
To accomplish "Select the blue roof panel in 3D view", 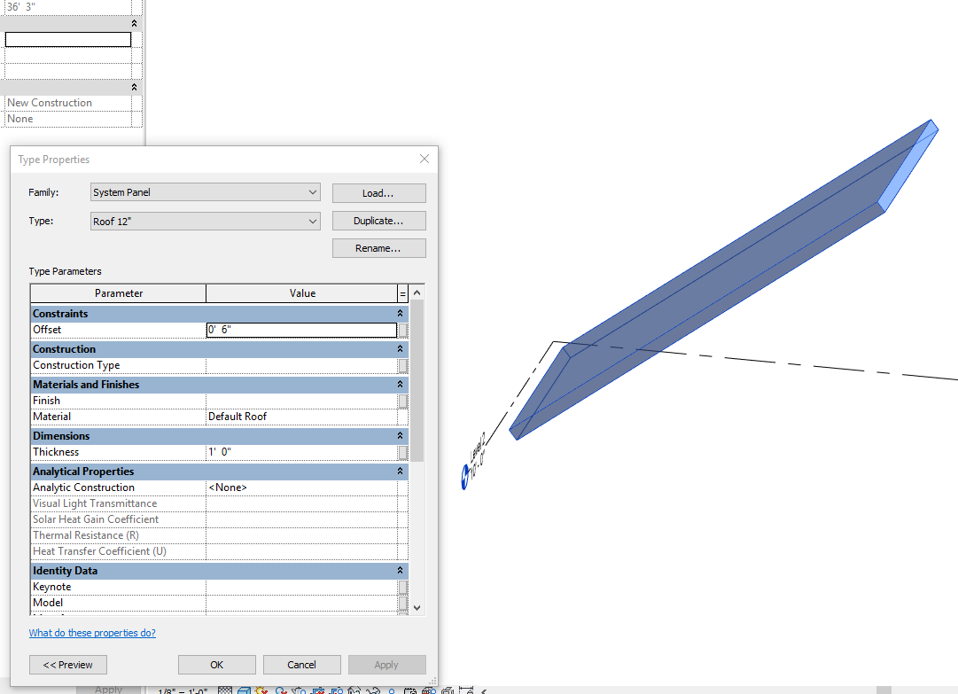I will click(x=724, y=280).
